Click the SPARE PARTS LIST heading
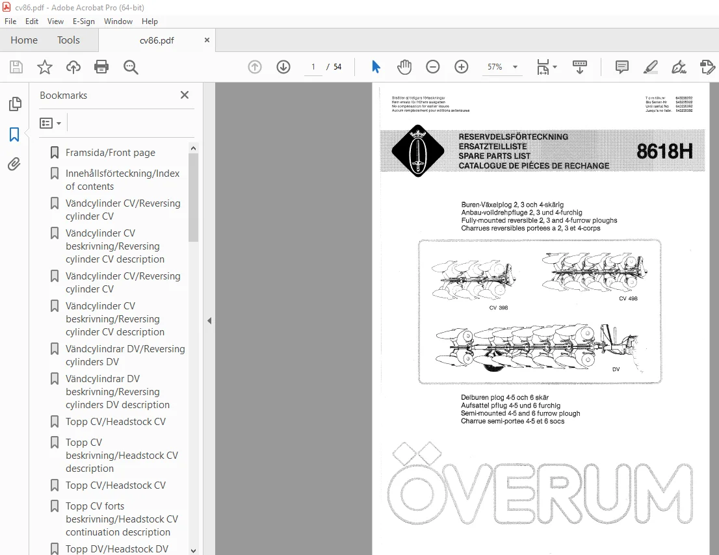The height and width of the screenshot is (555, 719). [x=494, y=156]
